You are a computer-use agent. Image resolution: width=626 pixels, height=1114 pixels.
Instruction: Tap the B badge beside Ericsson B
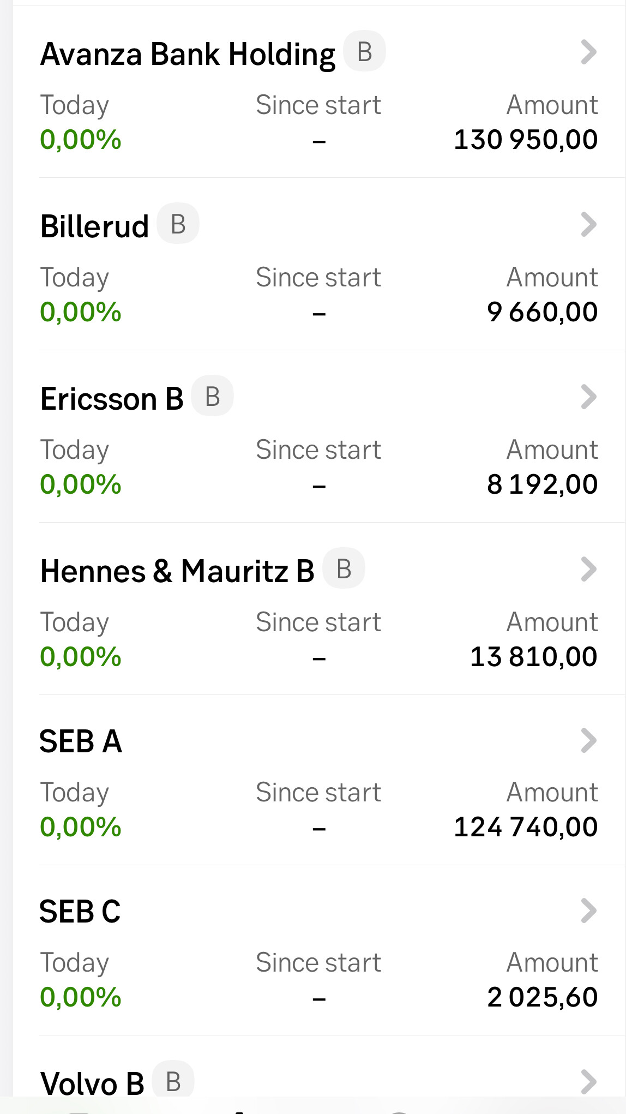(212, 397)
